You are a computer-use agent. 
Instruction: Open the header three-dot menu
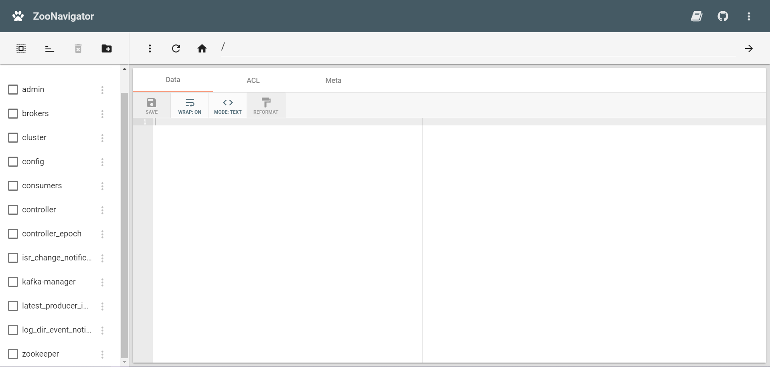coord(749,16)
